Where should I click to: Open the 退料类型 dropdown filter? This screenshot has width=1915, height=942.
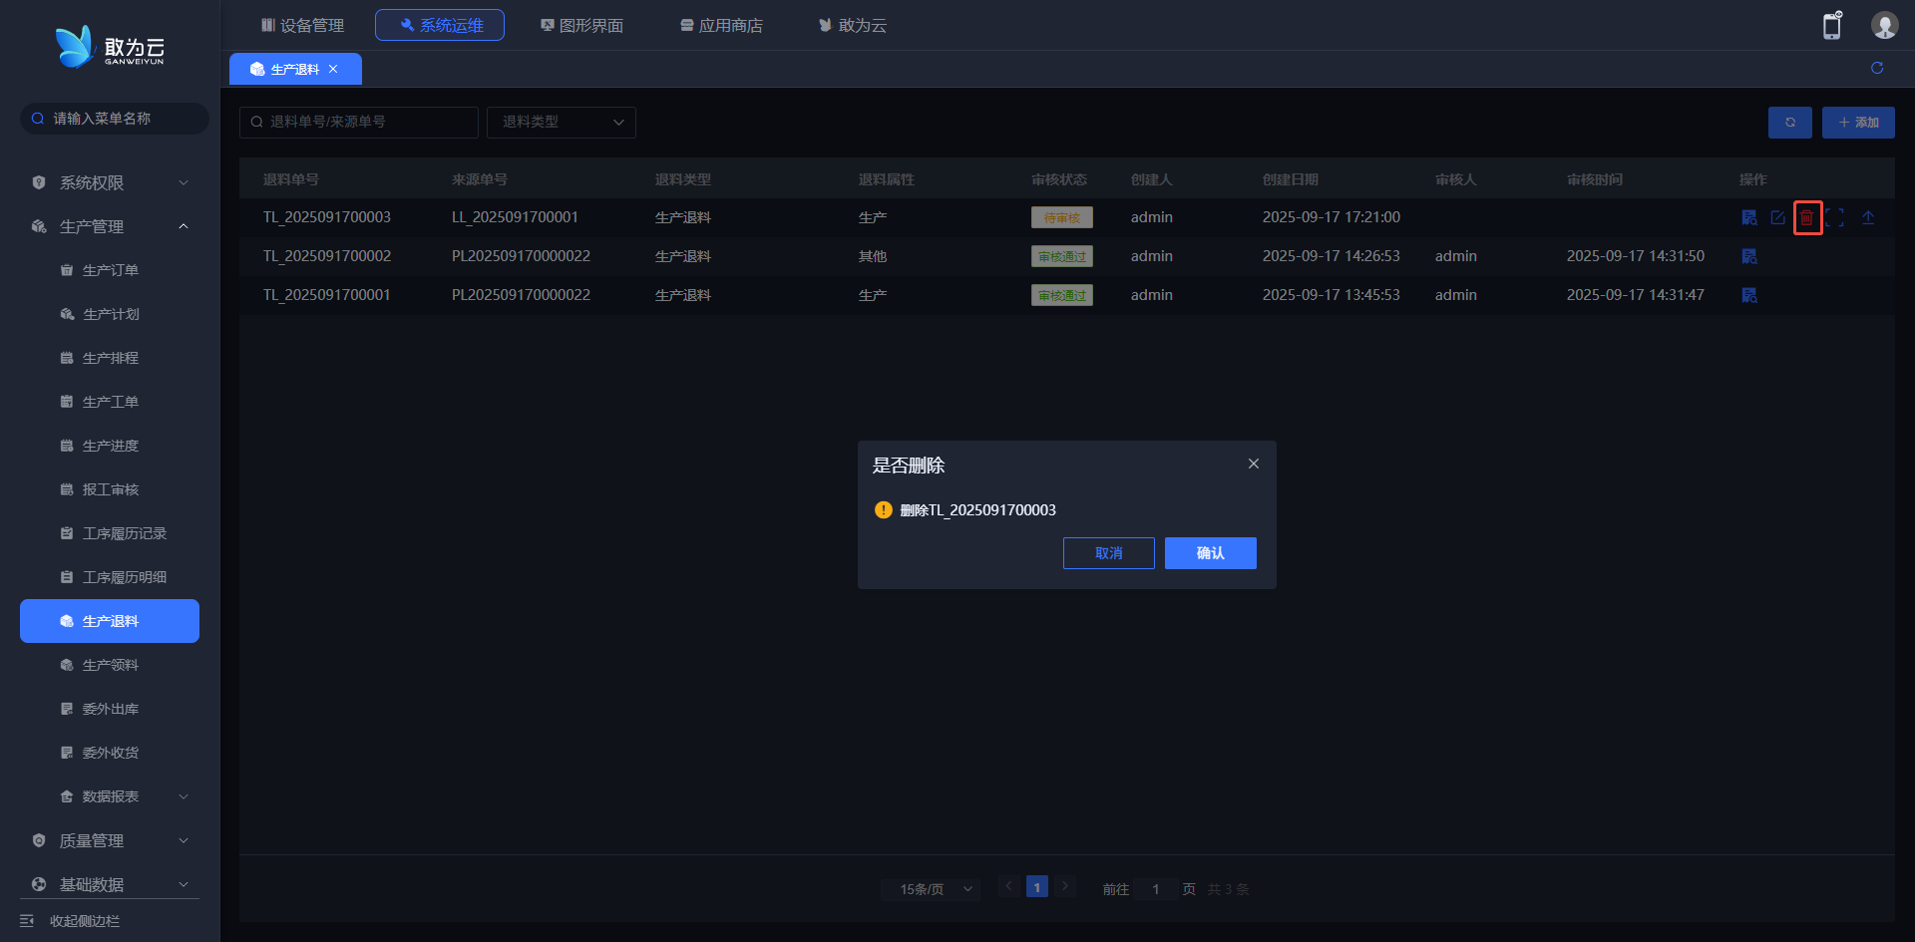tap(562, 122)
